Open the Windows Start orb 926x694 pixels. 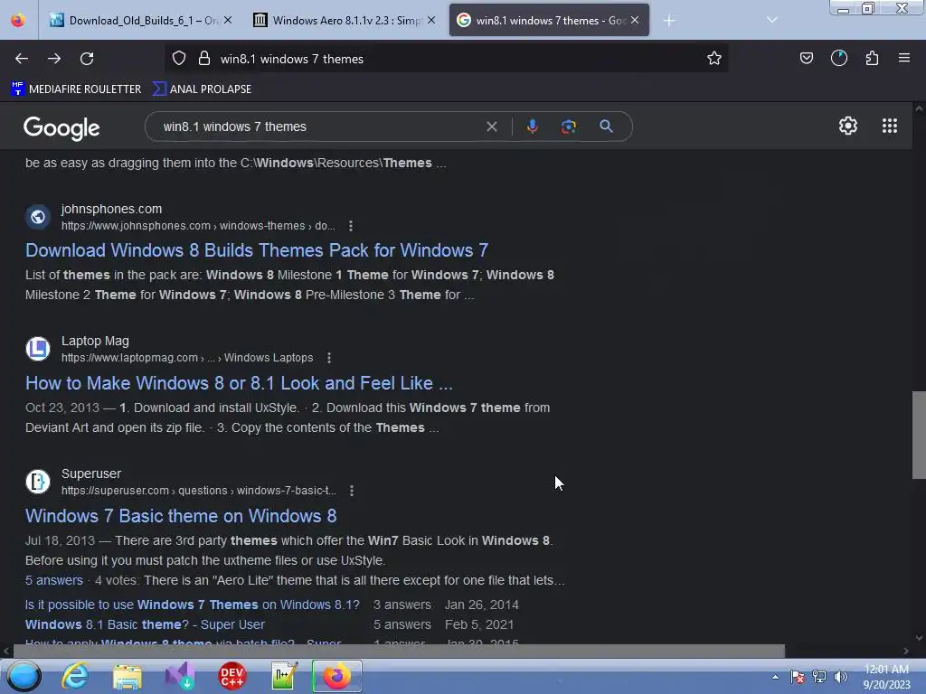pyautogui.click(x=24, y=676)
